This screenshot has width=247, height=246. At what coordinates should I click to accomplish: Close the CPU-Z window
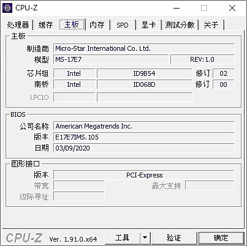232,8
